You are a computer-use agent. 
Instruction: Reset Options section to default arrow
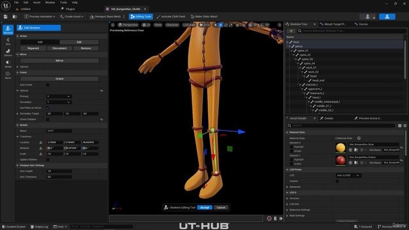102,91
